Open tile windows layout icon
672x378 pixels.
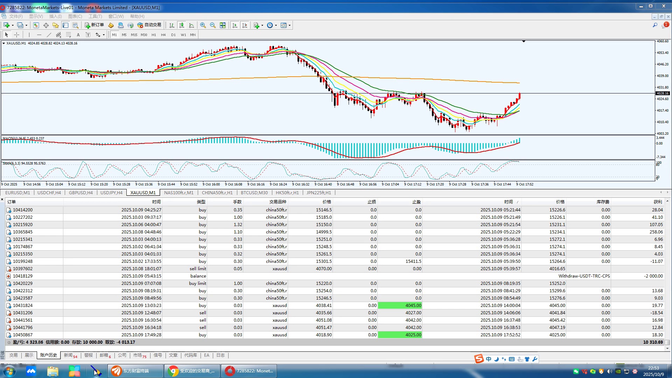tap(223, 25)
